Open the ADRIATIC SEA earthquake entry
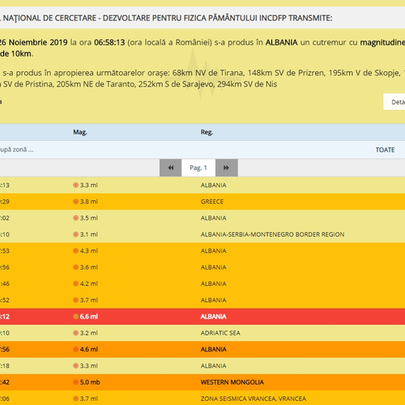Screen dimensions: 405x405 coord(202,333)
